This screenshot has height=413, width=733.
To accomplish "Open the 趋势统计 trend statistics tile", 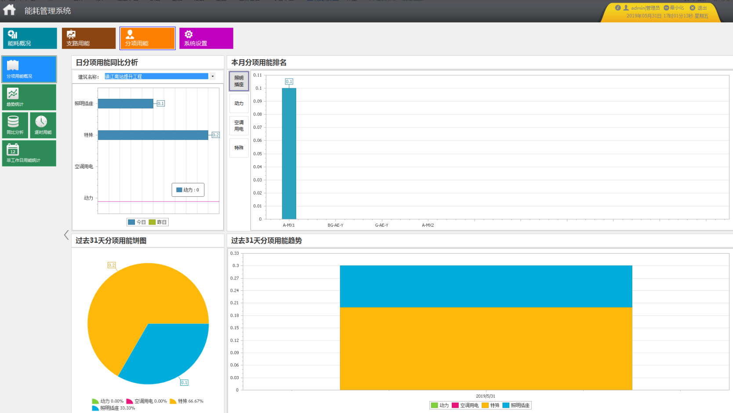I will coord(29,97).
